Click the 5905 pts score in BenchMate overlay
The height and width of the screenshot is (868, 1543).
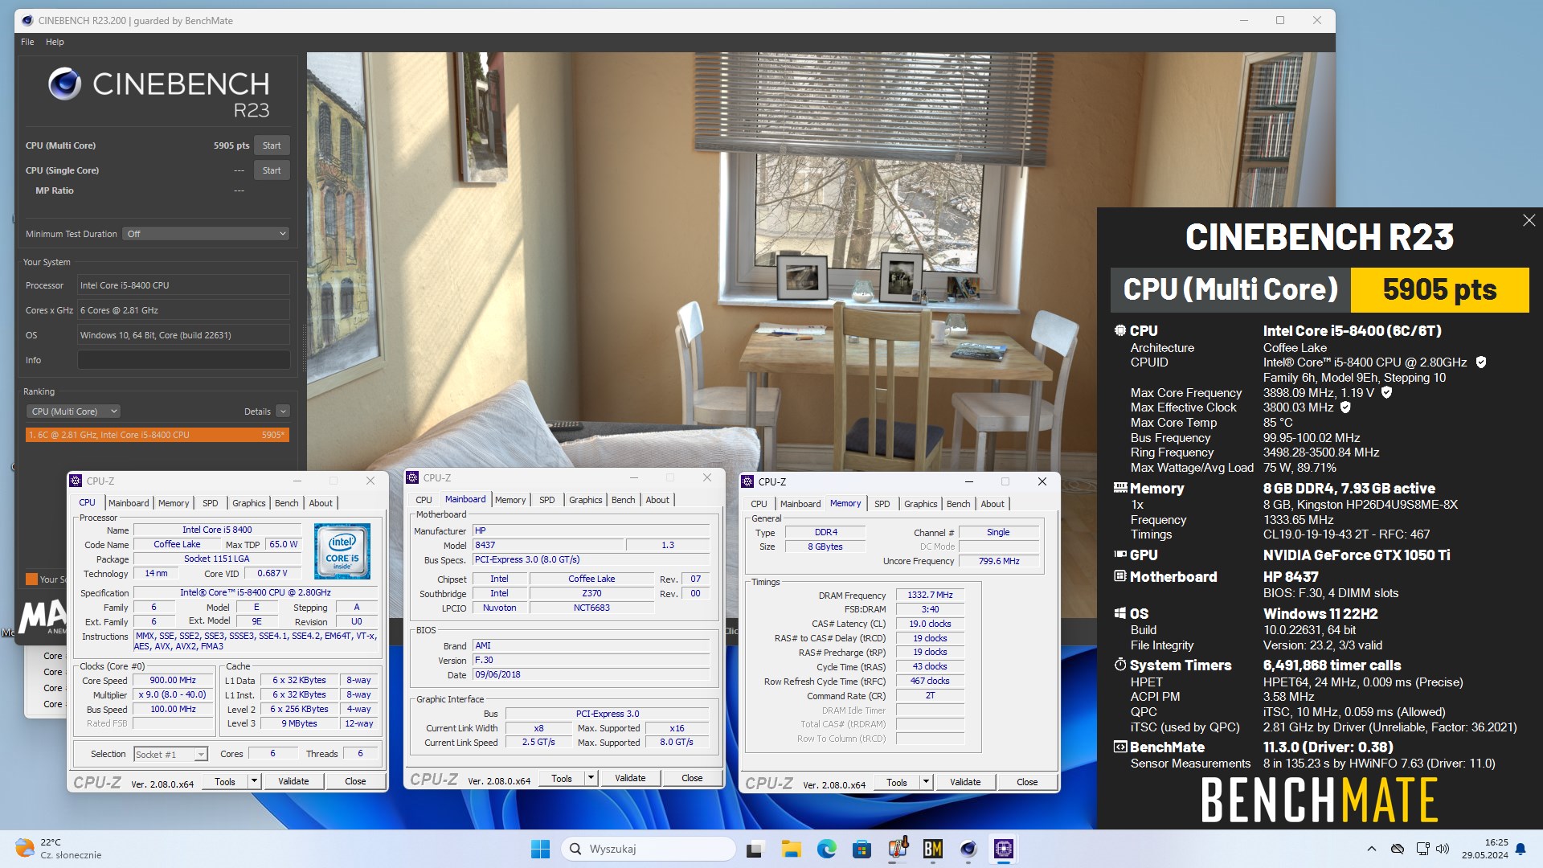point(1439,289)
